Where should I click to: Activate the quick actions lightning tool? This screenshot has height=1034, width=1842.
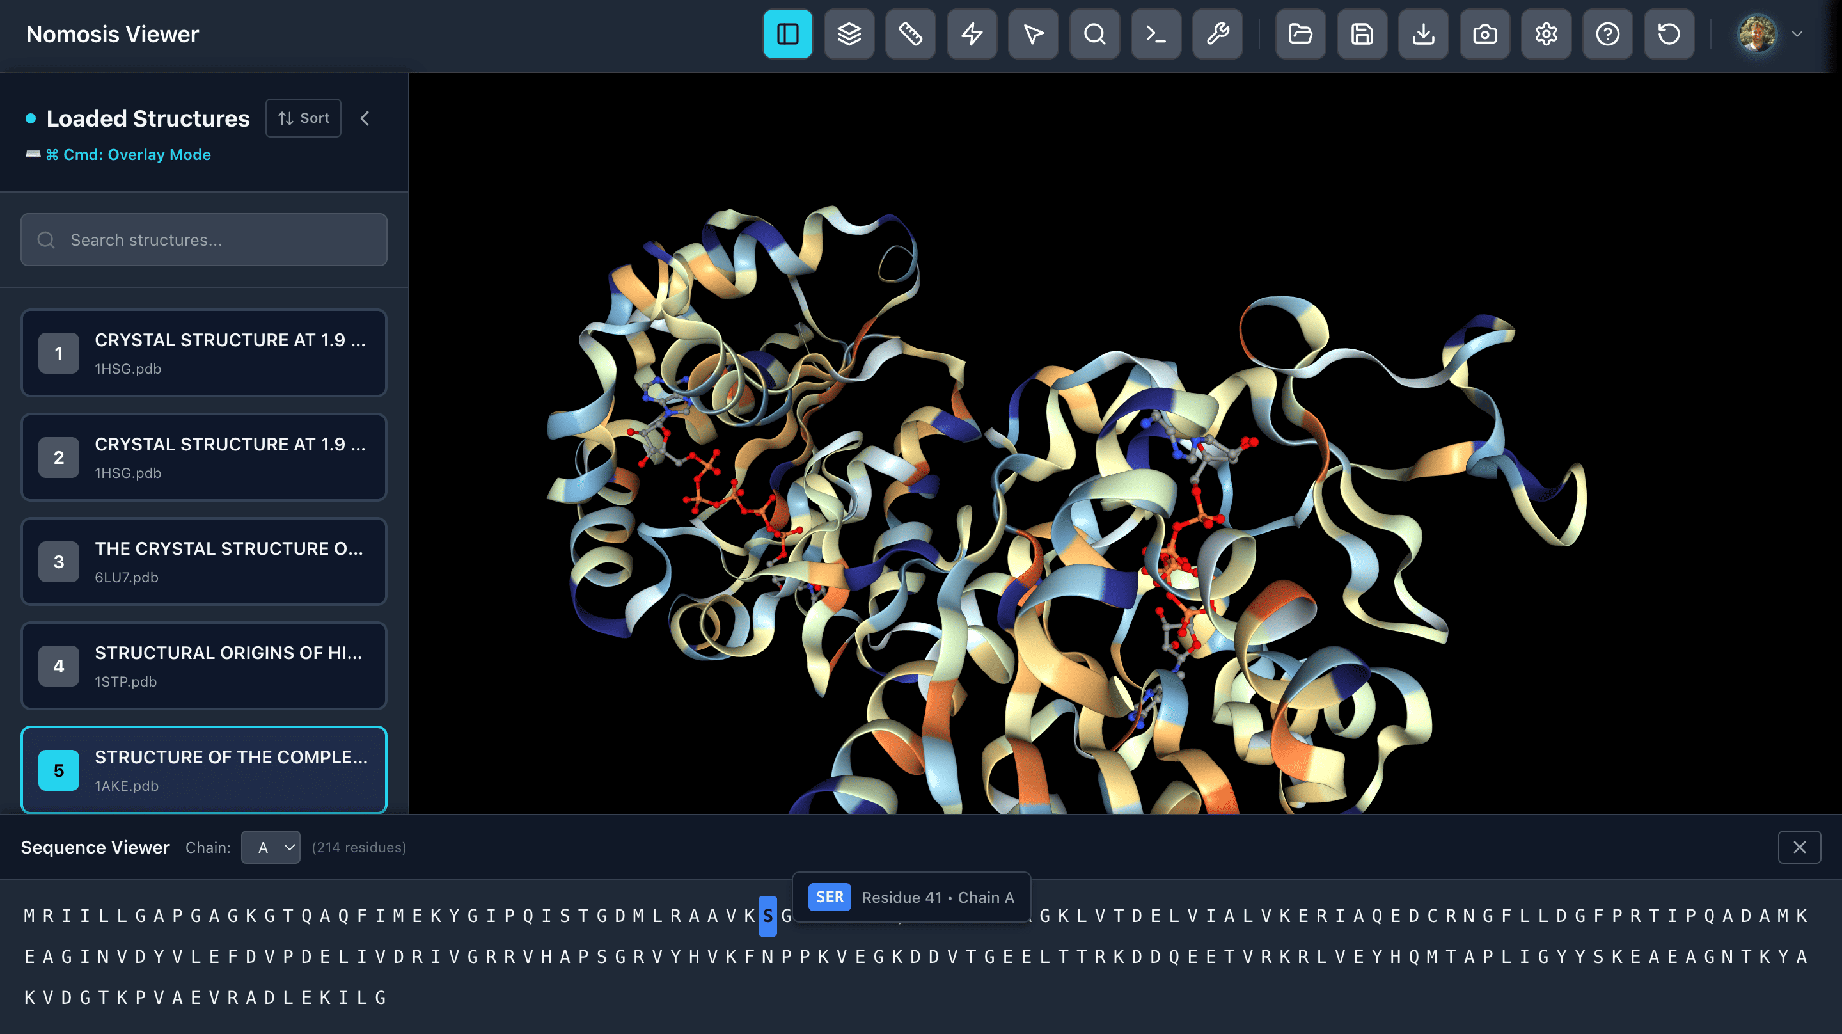coord(972,34)
